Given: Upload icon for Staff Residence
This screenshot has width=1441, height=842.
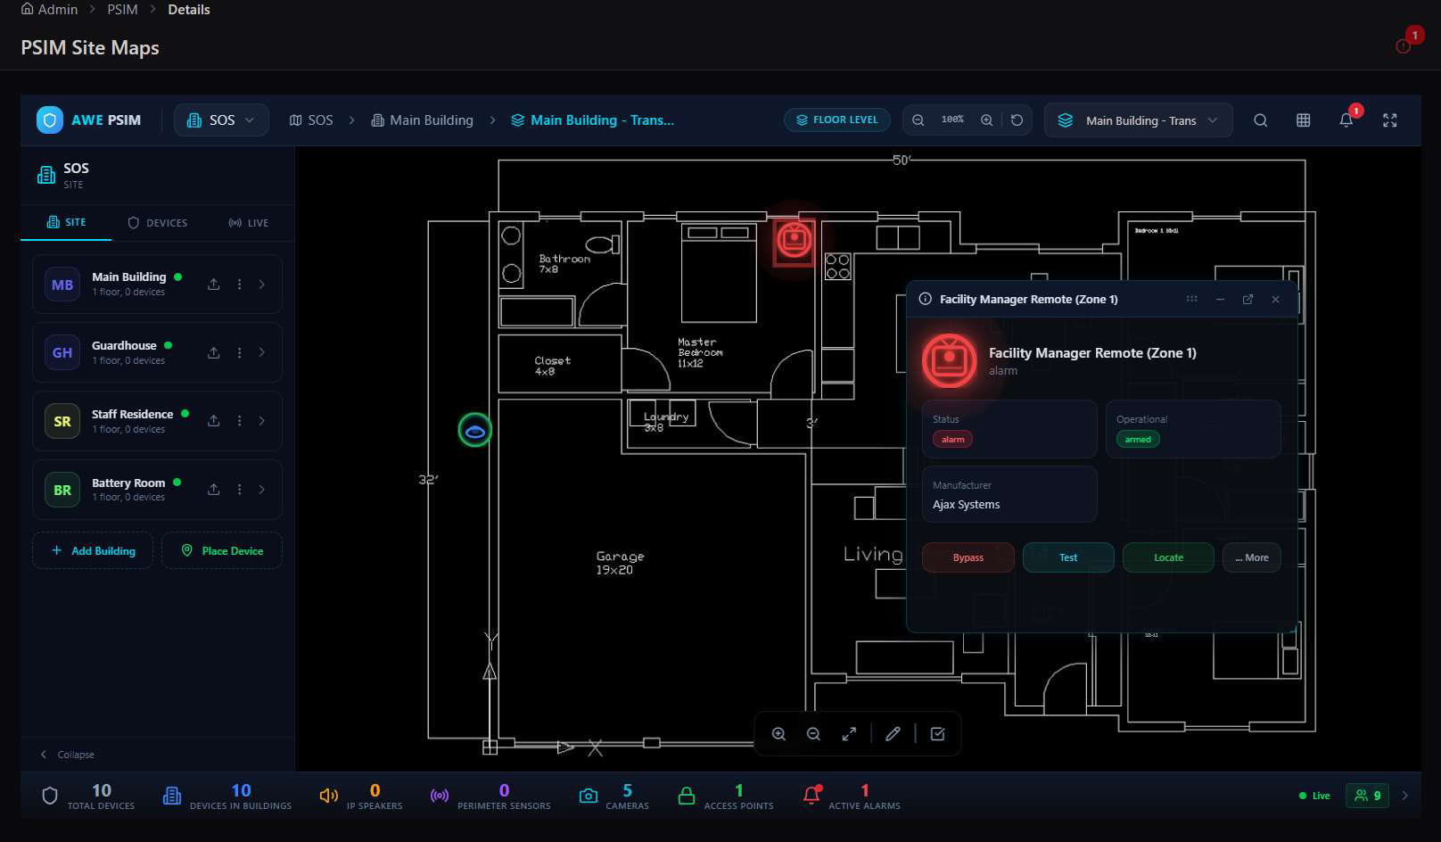Looking at the screenshot, I should 214,421.
